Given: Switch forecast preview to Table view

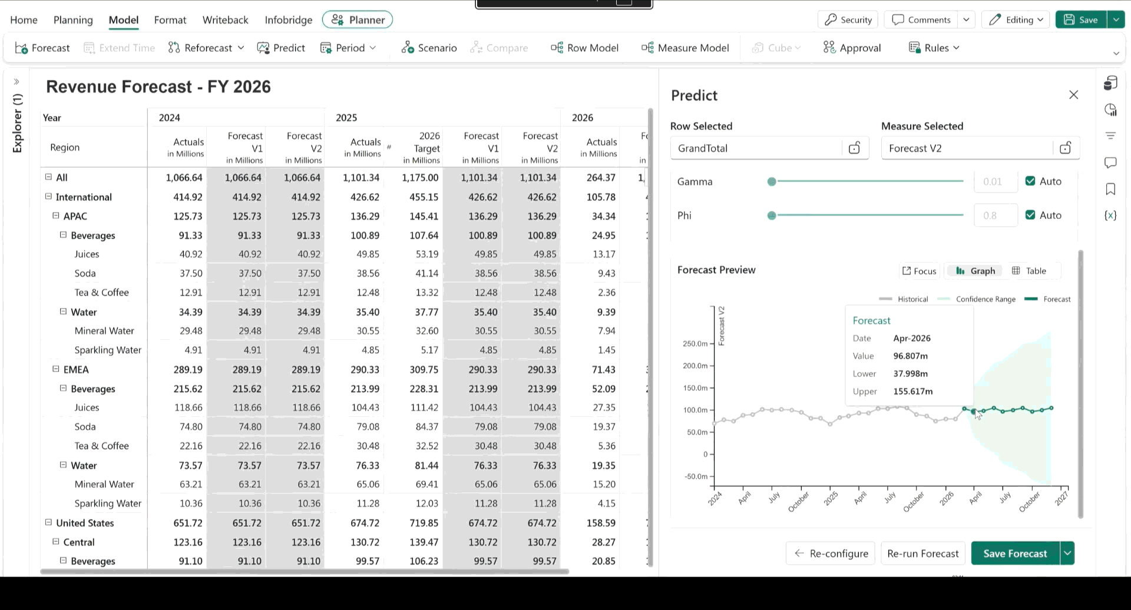Looking at the screenshot, I should [1029, 271].
